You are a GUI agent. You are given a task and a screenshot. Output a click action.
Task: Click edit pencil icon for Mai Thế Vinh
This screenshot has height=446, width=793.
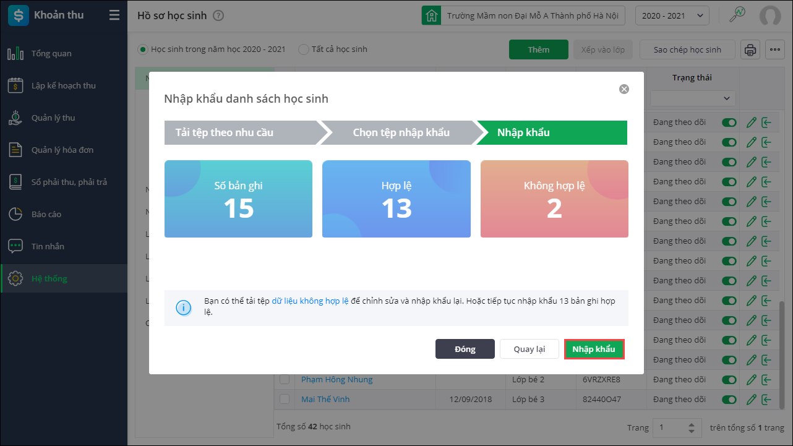pos(752,400)
